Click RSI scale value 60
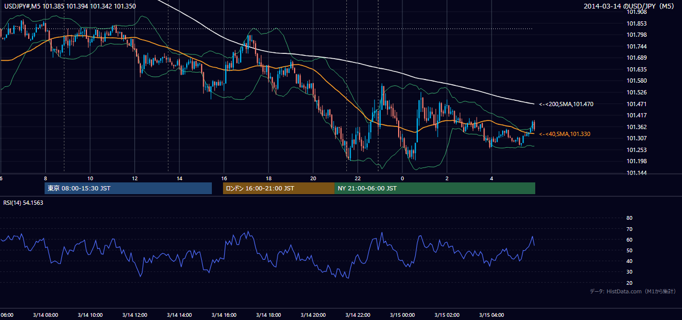The width and height of the screenshot is (682, 320). point(629,239)
